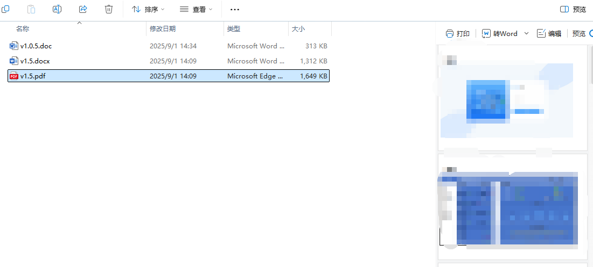
Task: Open the 排序 sort dropdown
Action: (148, 10)
